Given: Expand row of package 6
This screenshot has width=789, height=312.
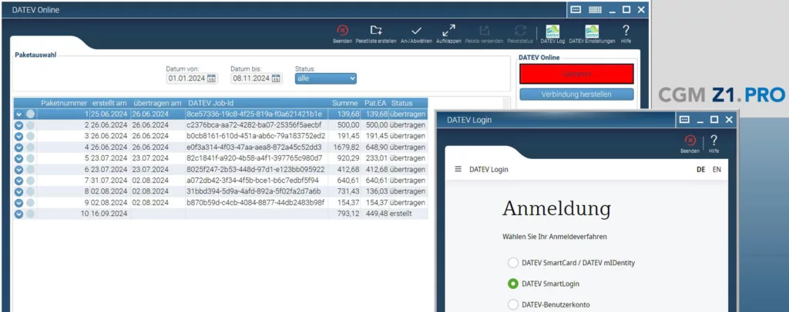Looking at the screenshot, I should pos(19,169).
